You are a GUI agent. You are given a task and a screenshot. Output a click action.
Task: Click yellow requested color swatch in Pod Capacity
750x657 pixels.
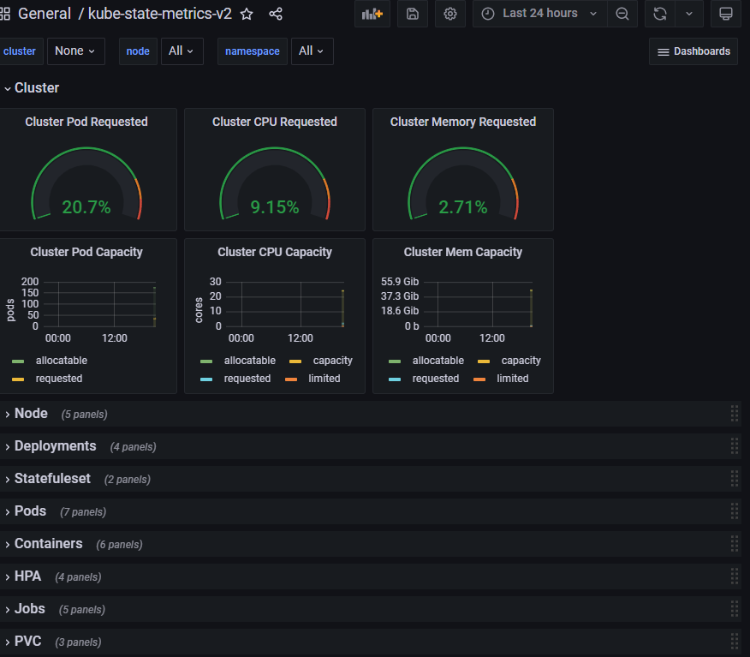click(x=18, y=379)
